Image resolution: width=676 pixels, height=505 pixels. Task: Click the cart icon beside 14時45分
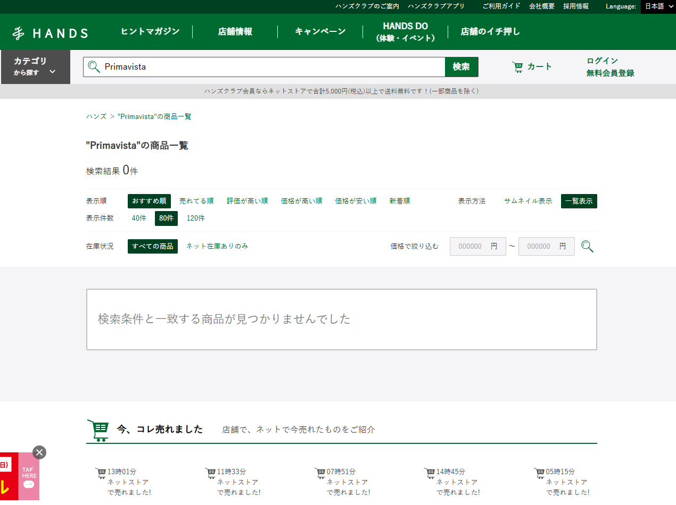tap(430, 473)
